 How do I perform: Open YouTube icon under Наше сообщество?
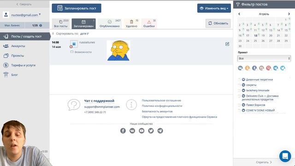(x=142, y=130)
